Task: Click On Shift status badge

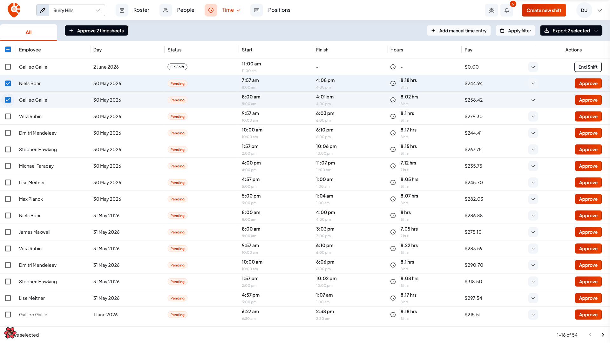Action: pos(177,67)
